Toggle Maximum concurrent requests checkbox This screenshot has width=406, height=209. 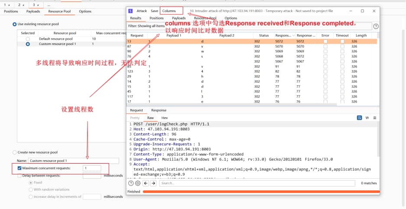(19, 168)
